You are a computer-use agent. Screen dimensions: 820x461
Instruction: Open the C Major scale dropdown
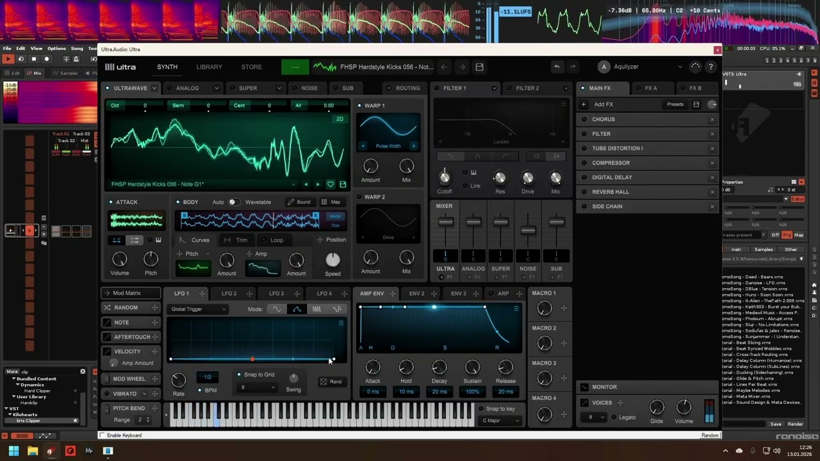[500, 421]
